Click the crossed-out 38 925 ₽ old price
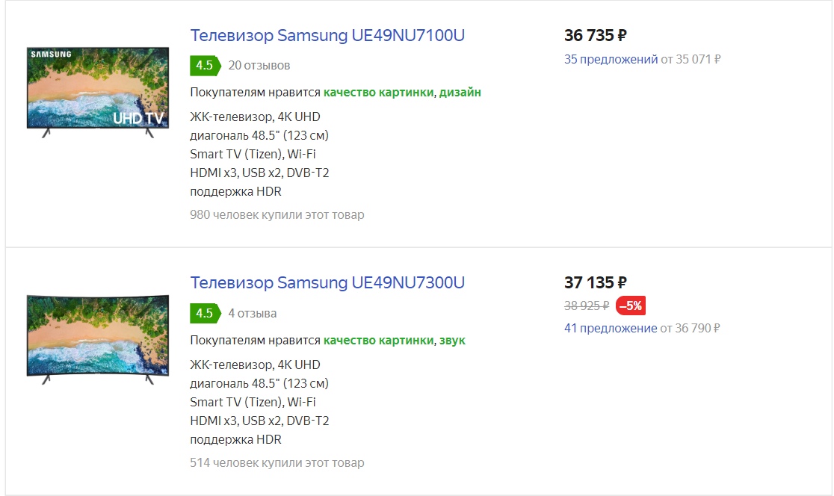Image resolution: width=834 pixels, height=496 pixels. tap(587, 306)
